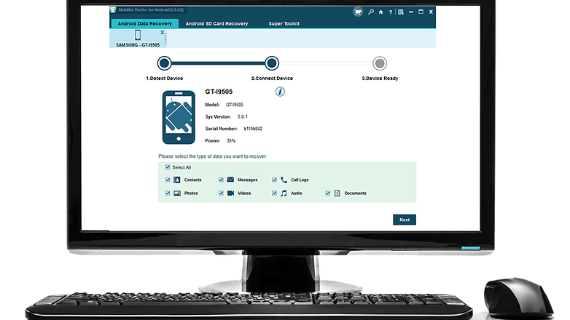The width and height of the screenshot is (570, 320).
Task: Close the MobiKin Doctor window
Action: pos(431,12)
